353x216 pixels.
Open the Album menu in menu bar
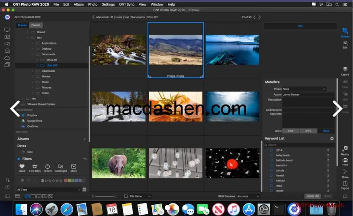click(79, 4)
